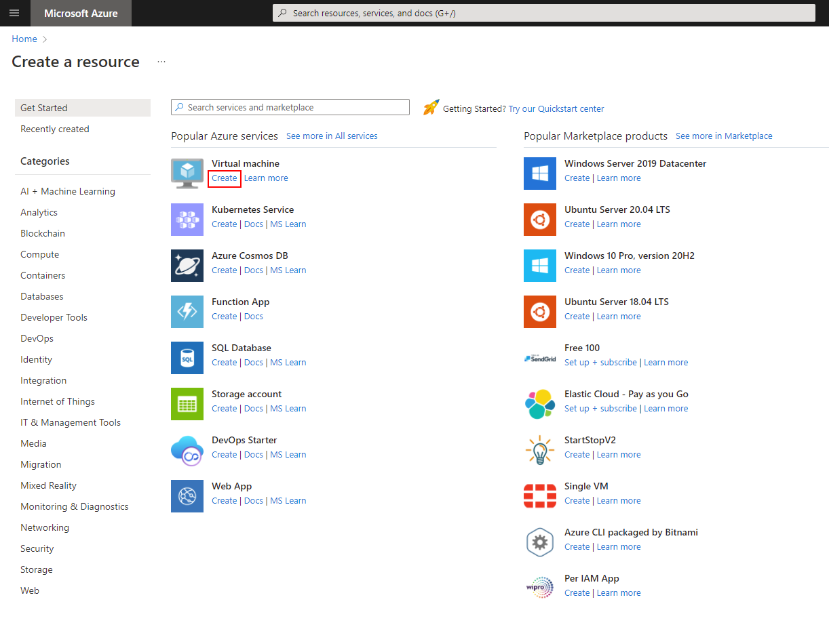
Task: Click Create under Storage account
Action: pos(225,409)
